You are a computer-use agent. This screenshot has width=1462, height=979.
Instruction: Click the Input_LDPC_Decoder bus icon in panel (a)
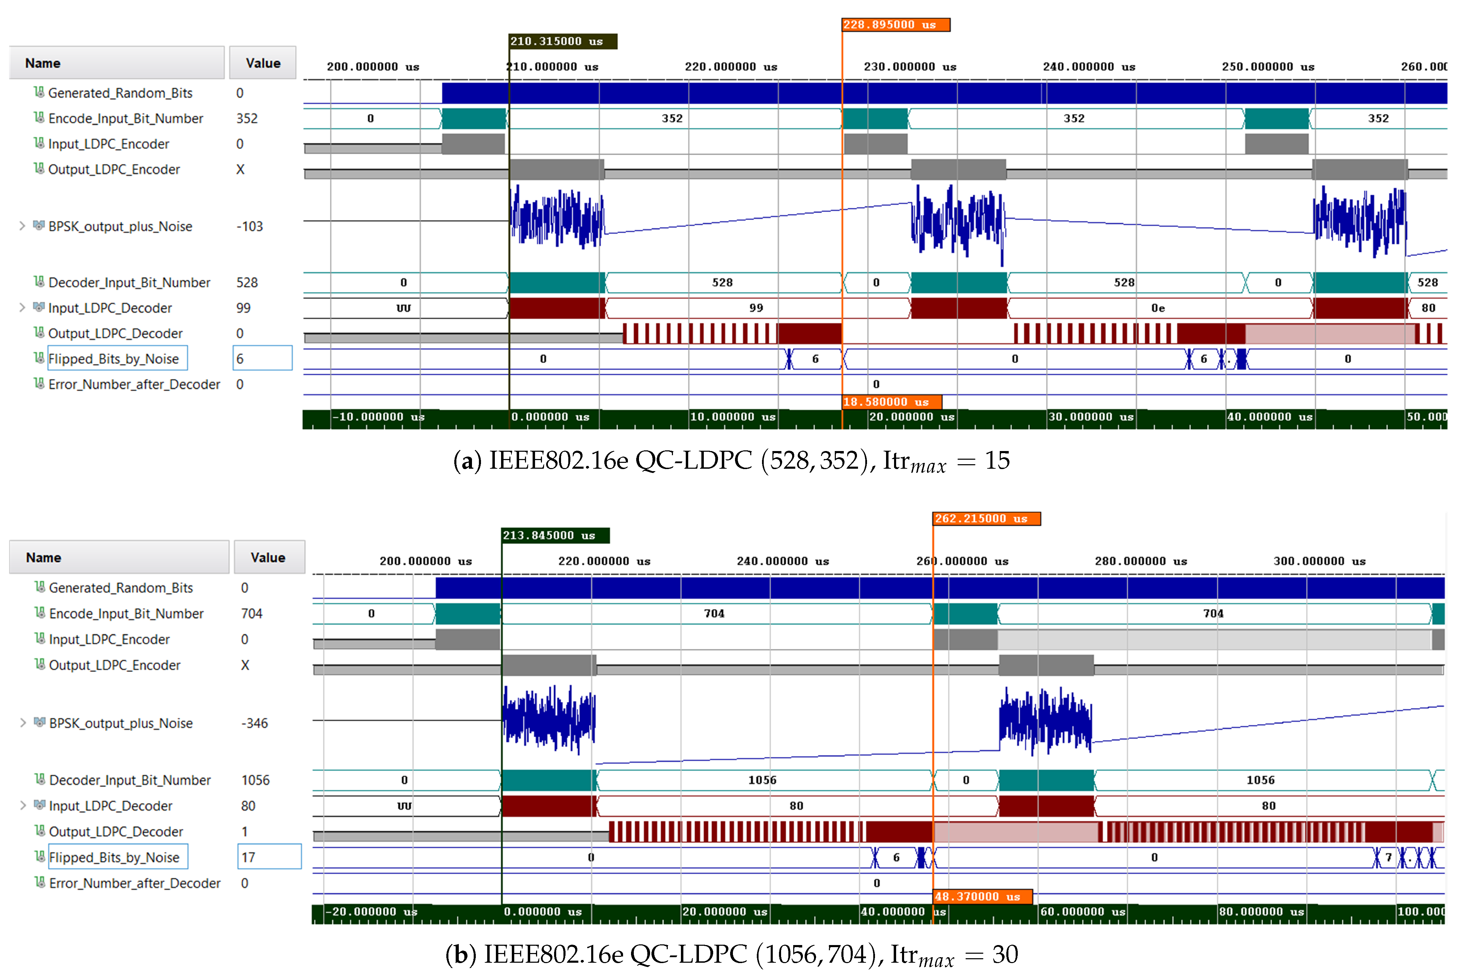tap(39, 307)
